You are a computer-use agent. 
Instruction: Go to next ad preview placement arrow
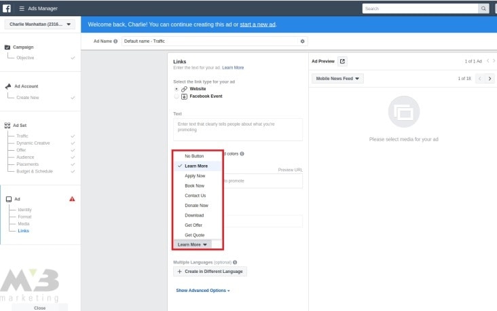point(490,79)
